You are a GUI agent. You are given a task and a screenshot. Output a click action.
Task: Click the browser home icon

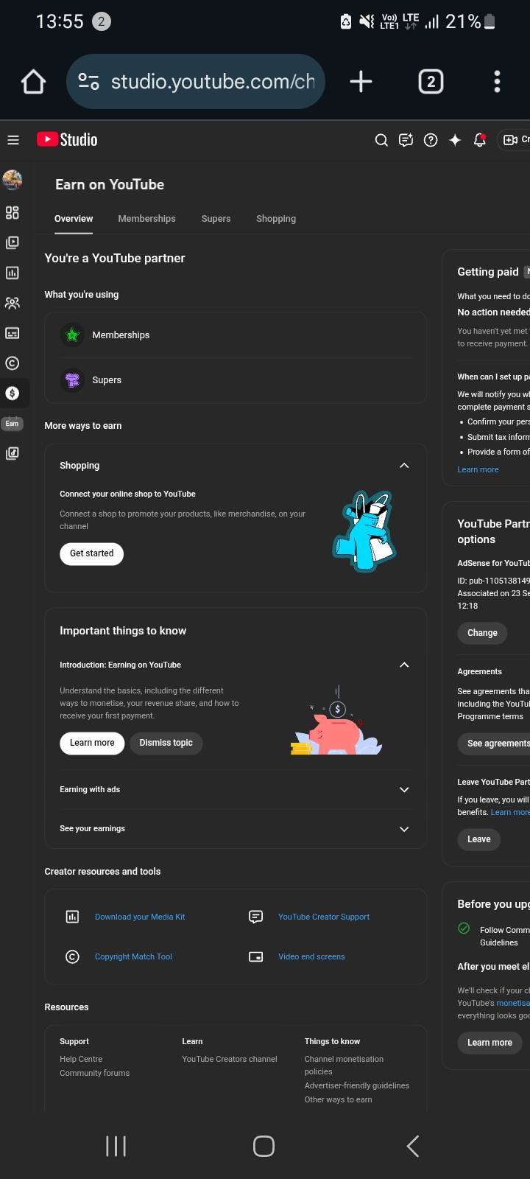pos(33,82)
